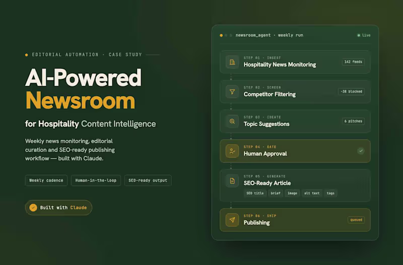Click the Built with Claude badge
The image size is (403, 265).
click(58, 208)
